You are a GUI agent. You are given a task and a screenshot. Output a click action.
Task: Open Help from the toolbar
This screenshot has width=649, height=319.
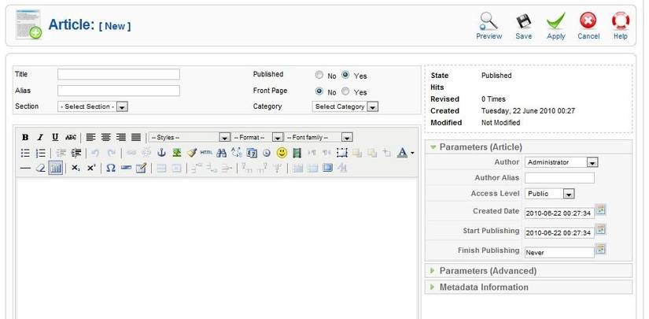point(621,26)
